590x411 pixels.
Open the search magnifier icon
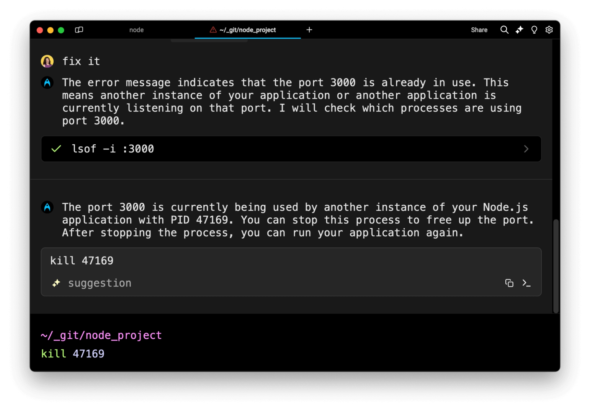pos(504,30)
